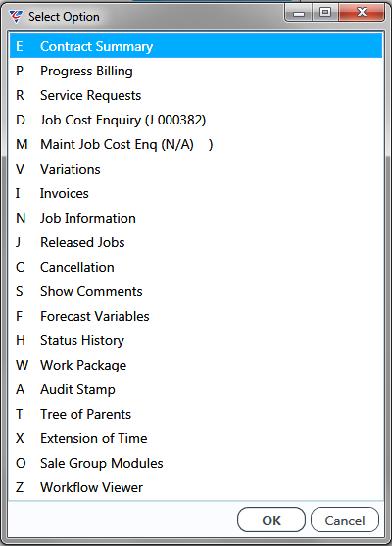Click the Select Option app icon

pos(16,17)
